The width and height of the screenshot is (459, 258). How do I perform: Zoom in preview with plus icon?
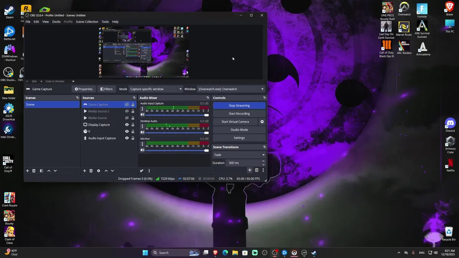(41, 81)
